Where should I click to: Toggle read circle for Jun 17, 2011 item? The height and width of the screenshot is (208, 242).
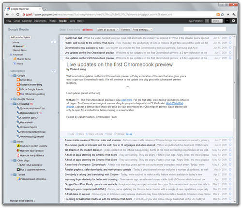point(230,38)
